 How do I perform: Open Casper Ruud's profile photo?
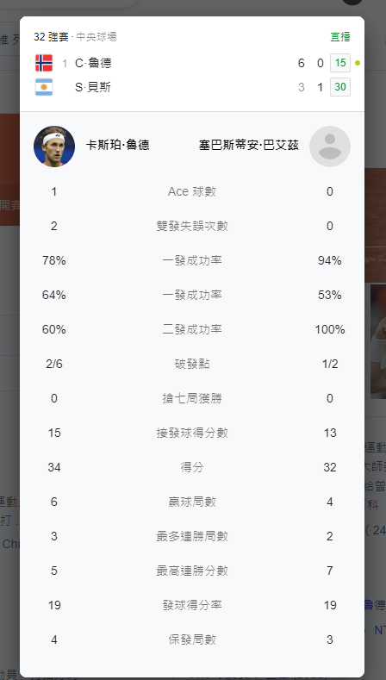click(54, 147)
